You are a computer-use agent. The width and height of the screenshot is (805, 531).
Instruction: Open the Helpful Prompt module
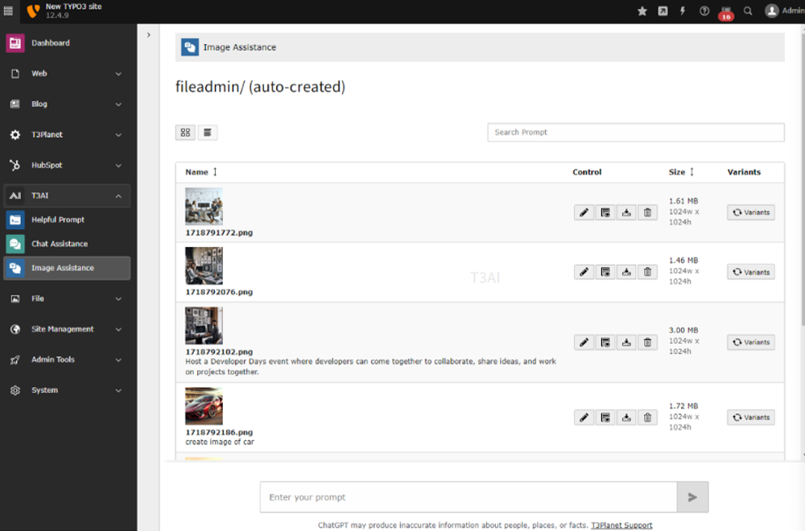click(x=58, y=220)
